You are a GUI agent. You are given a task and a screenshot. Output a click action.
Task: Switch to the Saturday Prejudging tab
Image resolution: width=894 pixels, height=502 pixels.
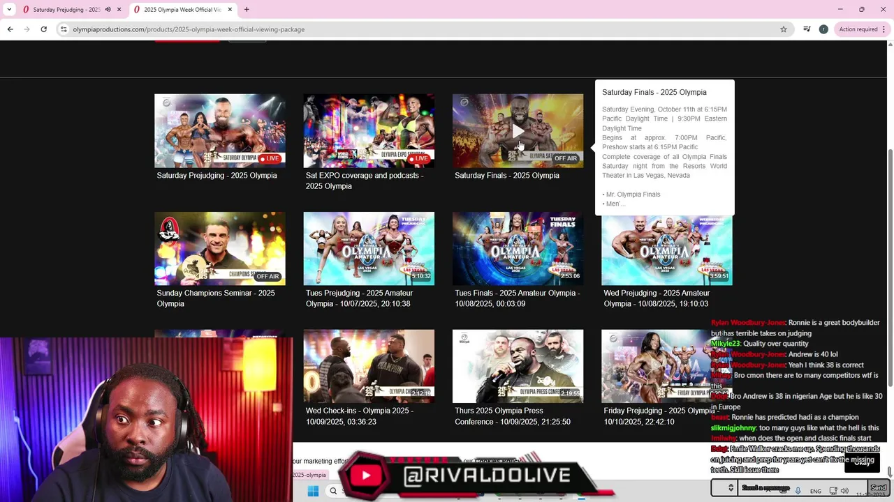66,10
